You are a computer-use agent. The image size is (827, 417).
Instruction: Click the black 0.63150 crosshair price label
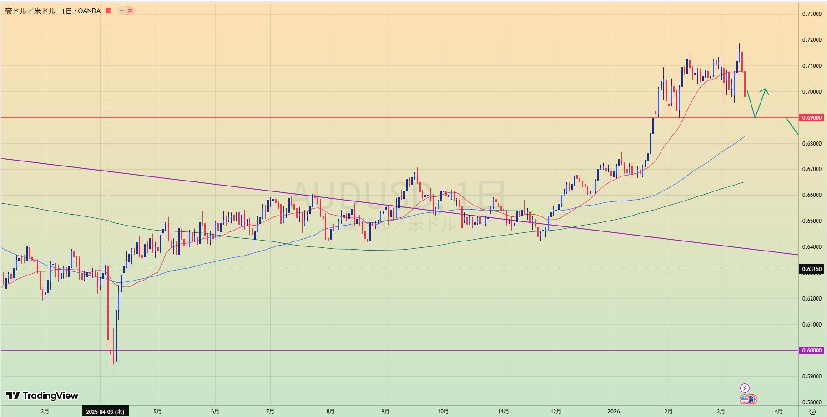[x=812, y=269]
